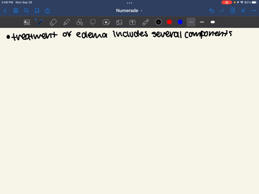The height and width of the screenshot is (194, 259).
Task: Open the Elements sticker tool
Action: [106, 22]
